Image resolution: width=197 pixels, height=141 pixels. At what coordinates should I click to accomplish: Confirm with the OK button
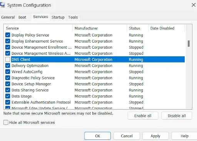click(x=97, y=136)
